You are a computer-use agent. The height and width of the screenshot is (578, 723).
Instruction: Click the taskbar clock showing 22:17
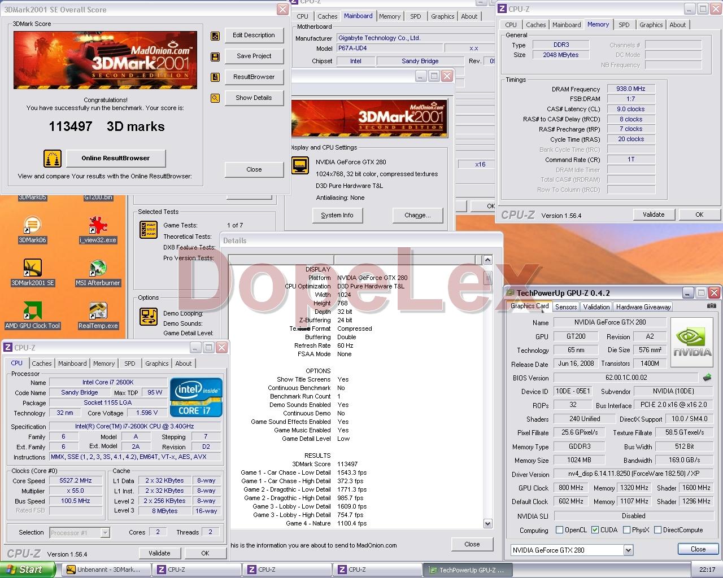pos(707,570)
